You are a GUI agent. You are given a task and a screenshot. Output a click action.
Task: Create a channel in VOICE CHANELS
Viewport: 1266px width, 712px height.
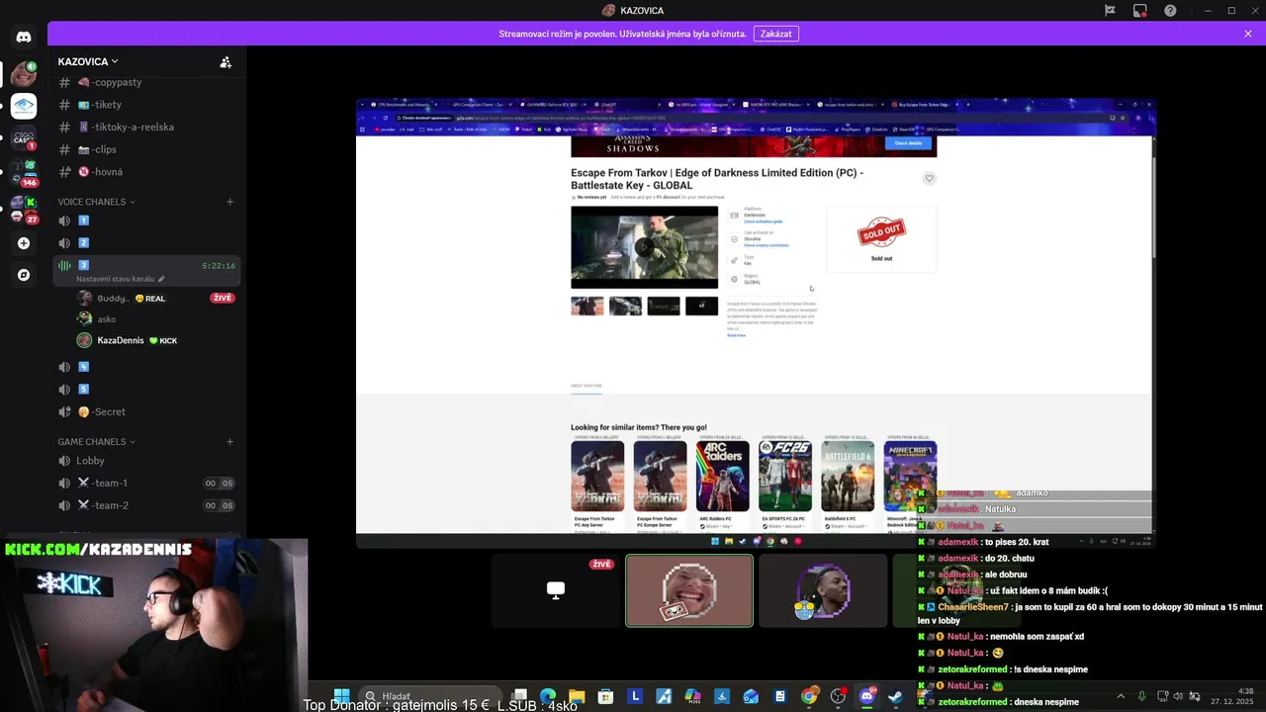[x=229, y=202]
